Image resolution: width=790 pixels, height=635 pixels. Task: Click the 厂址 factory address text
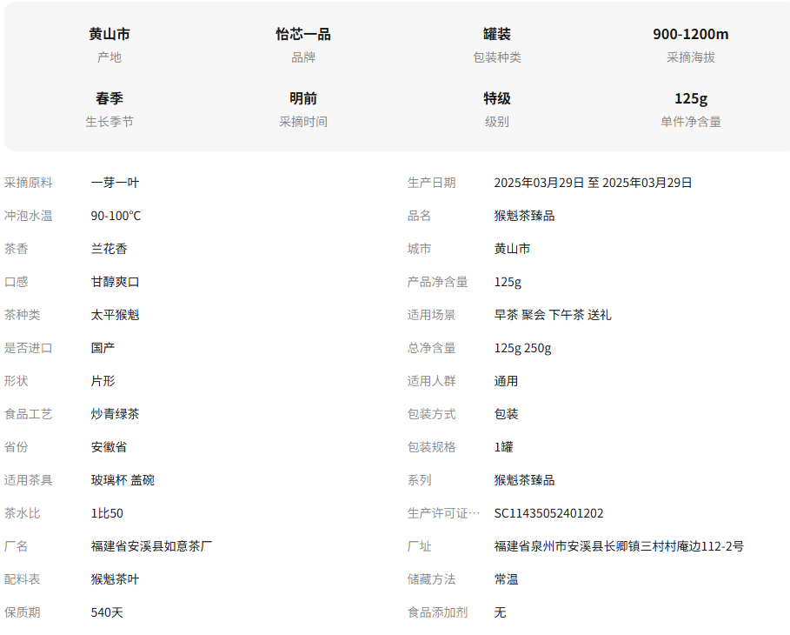[618, 546]
